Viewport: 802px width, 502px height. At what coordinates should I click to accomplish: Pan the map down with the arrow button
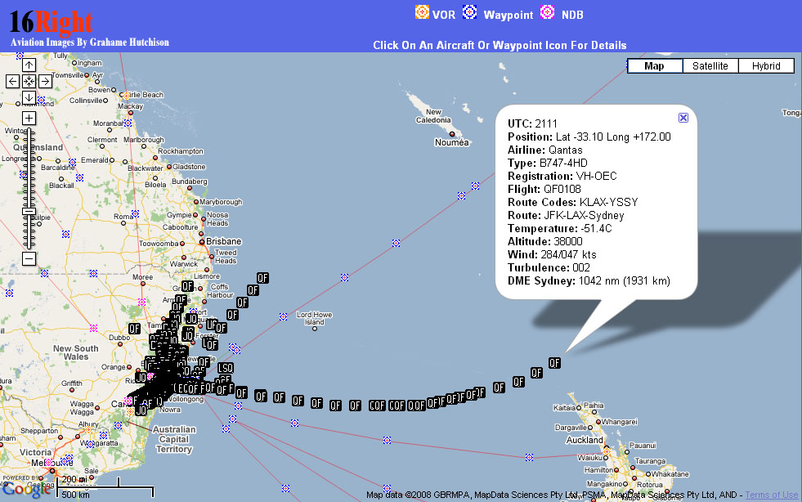tap(29, 97)
